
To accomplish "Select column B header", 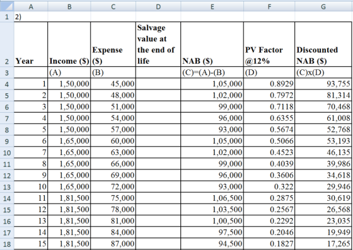I will point(69,7).
